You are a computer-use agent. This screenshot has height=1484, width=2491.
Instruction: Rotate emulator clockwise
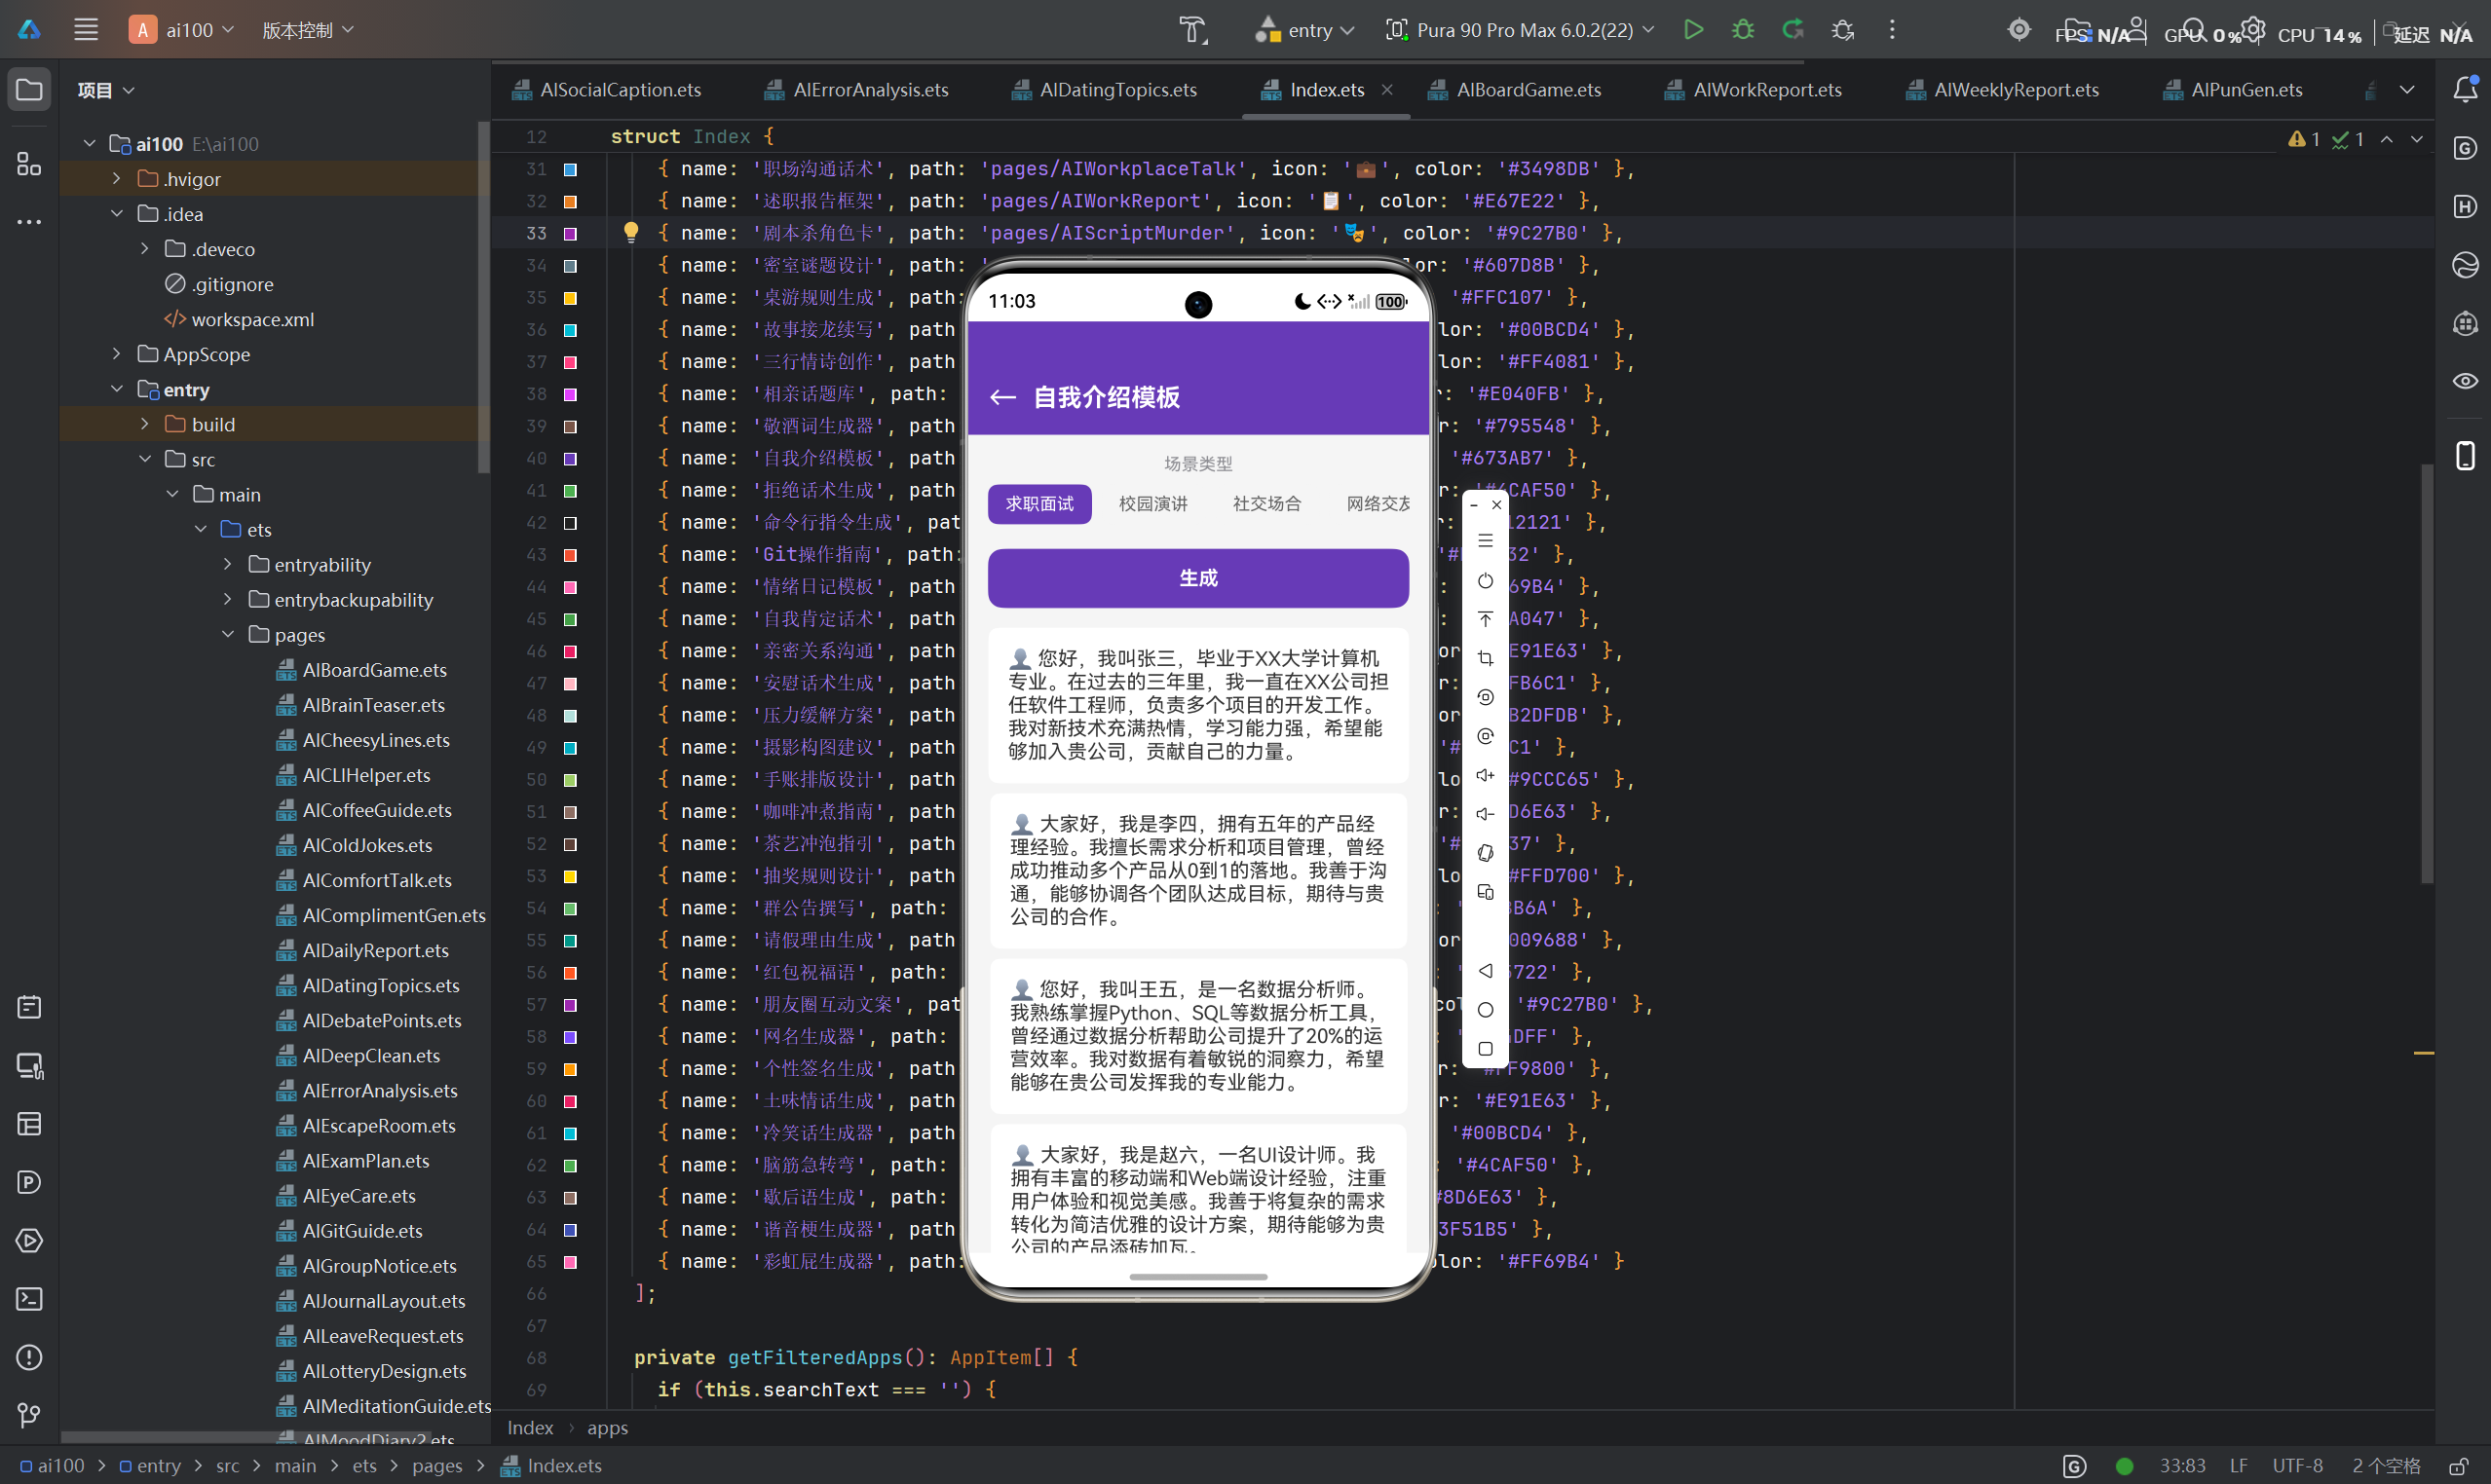point(1485,736)
